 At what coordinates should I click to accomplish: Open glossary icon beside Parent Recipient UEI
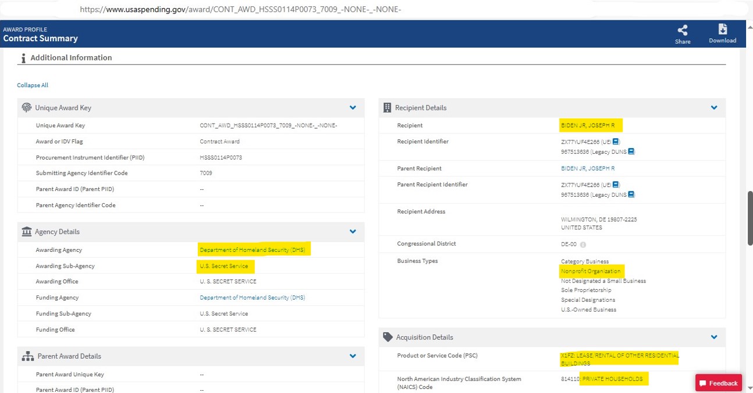click(x=616, y=185)
